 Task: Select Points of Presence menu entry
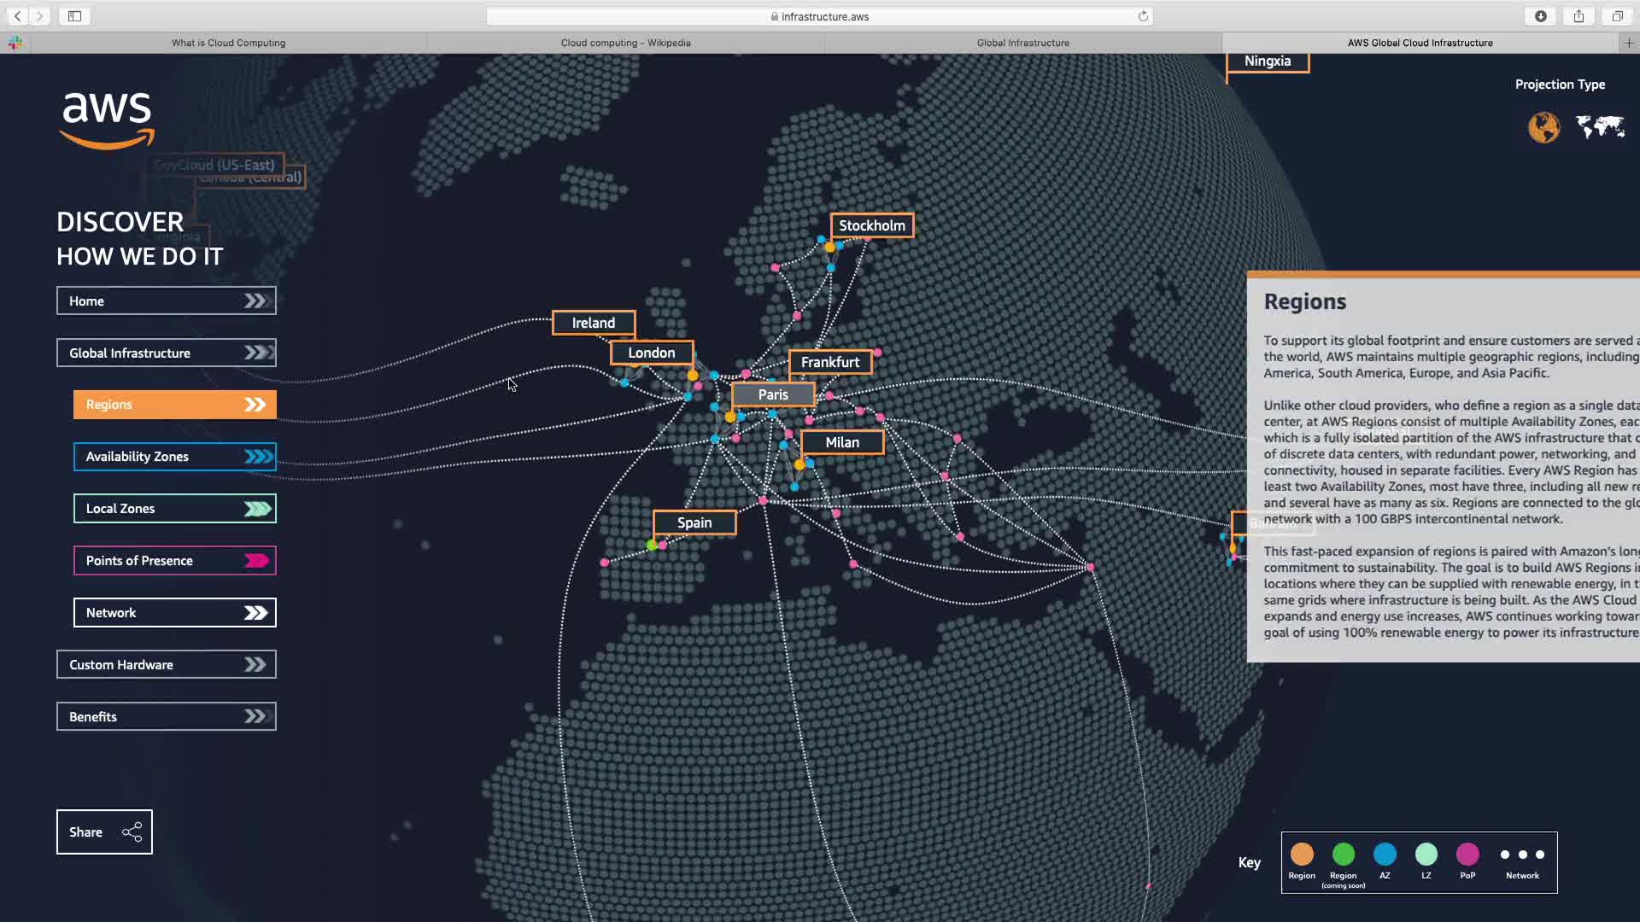174,561
